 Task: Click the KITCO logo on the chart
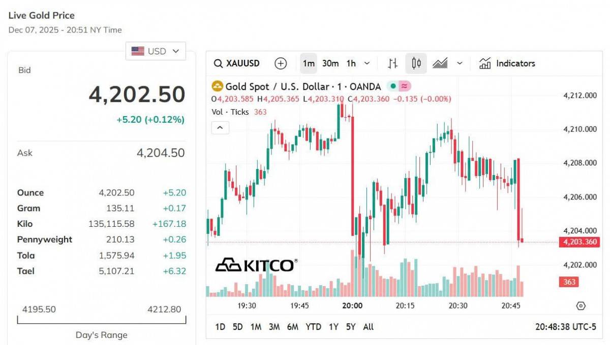click(257, 264)
